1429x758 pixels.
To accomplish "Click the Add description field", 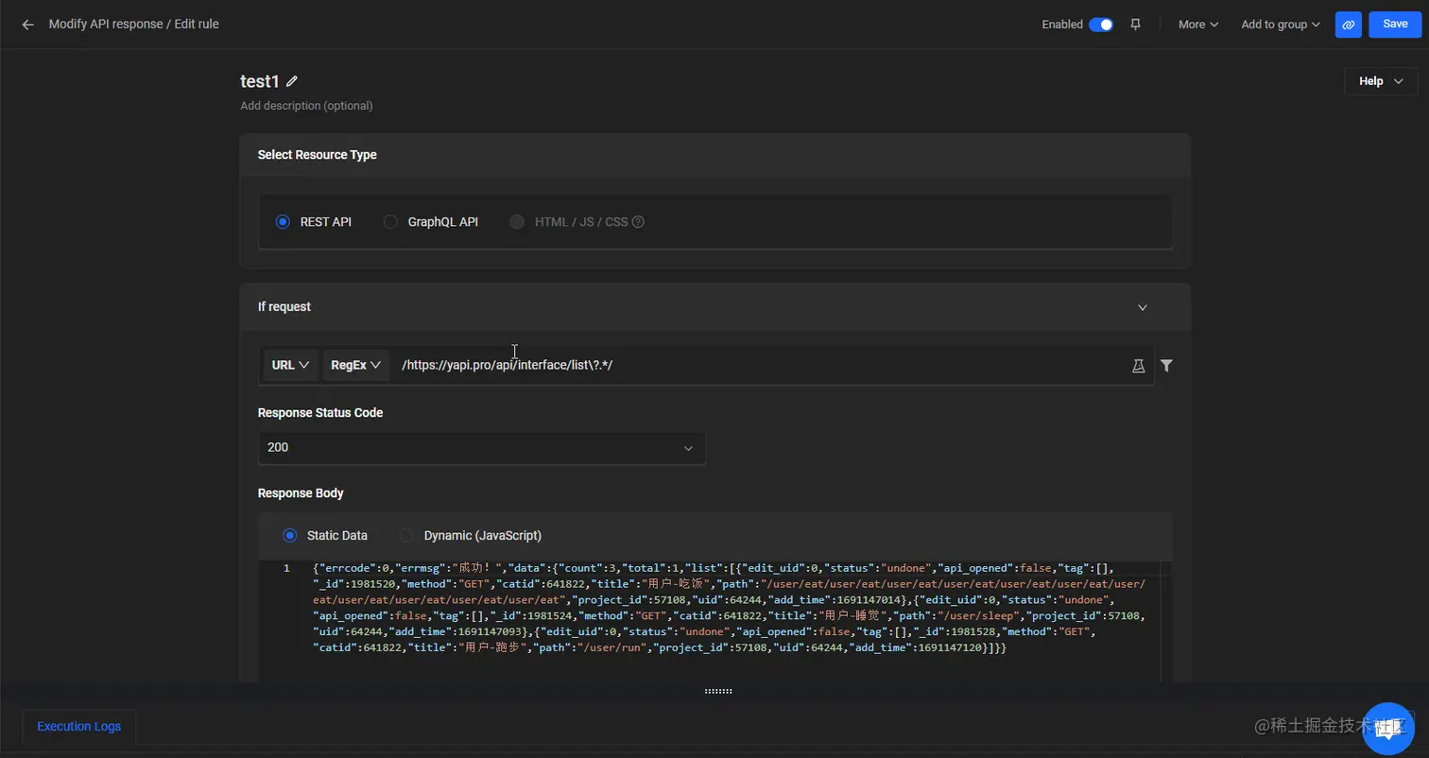I will 306,106.
